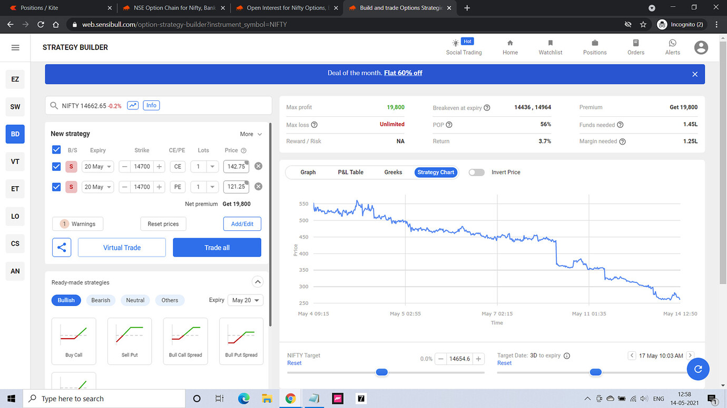Select the Bull Call Spread strategy thumbnail
Image resolution: width=727 pixels, height=408 pixels.
(185, 341)
